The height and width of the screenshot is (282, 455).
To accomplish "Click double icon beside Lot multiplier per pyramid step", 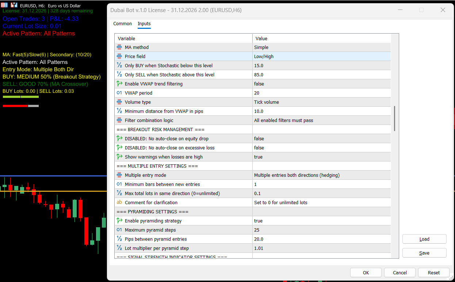I will 119,248.
